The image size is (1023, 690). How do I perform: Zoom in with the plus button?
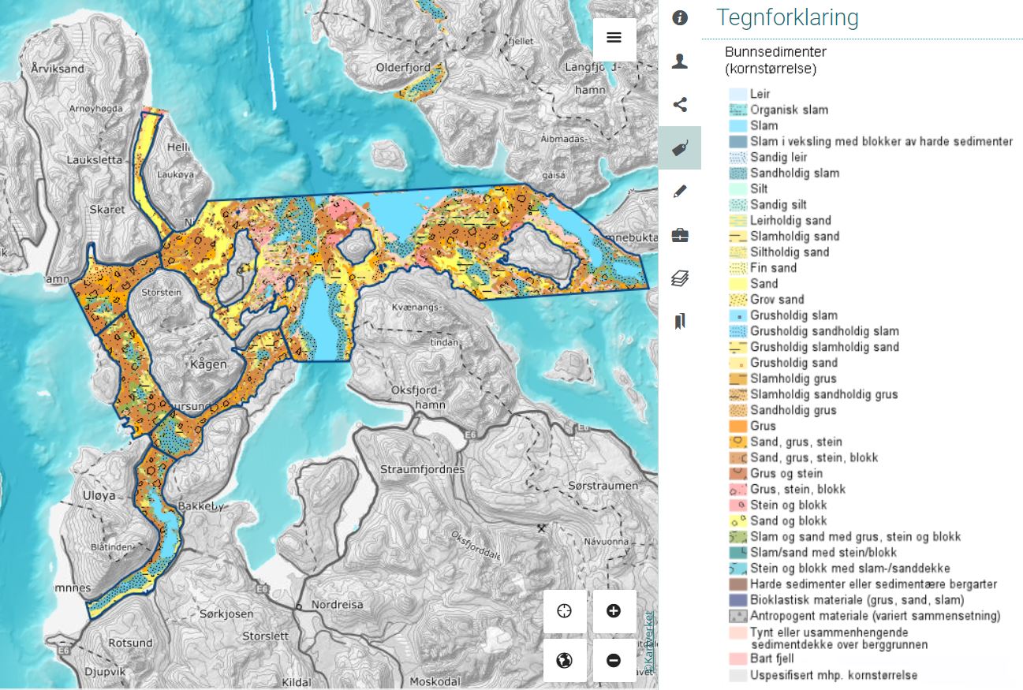pos(614,611)
